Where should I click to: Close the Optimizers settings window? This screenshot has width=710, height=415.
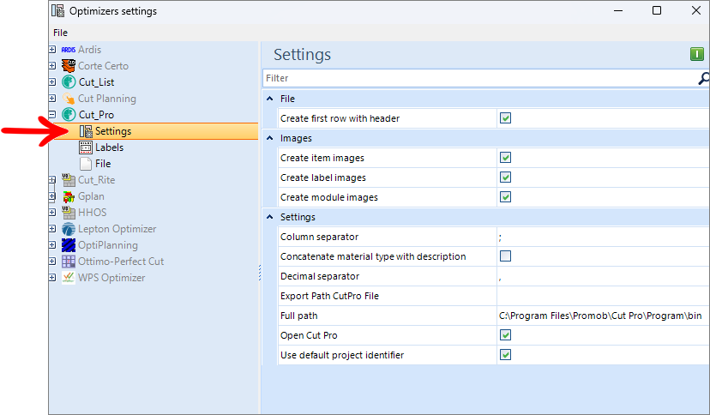point(696,10)
